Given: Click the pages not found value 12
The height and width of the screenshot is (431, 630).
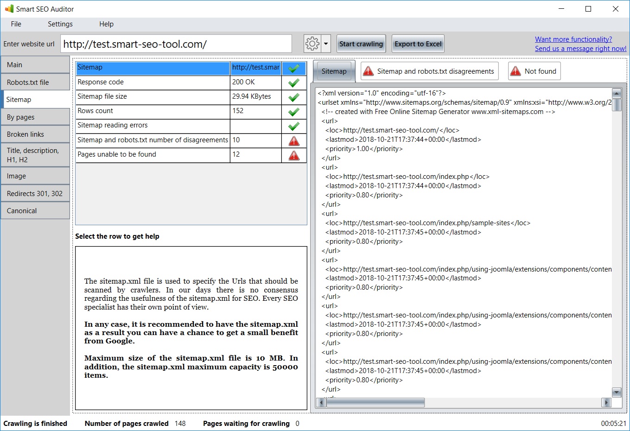Looking at the screenshot, I should click(x=256, y=155).
